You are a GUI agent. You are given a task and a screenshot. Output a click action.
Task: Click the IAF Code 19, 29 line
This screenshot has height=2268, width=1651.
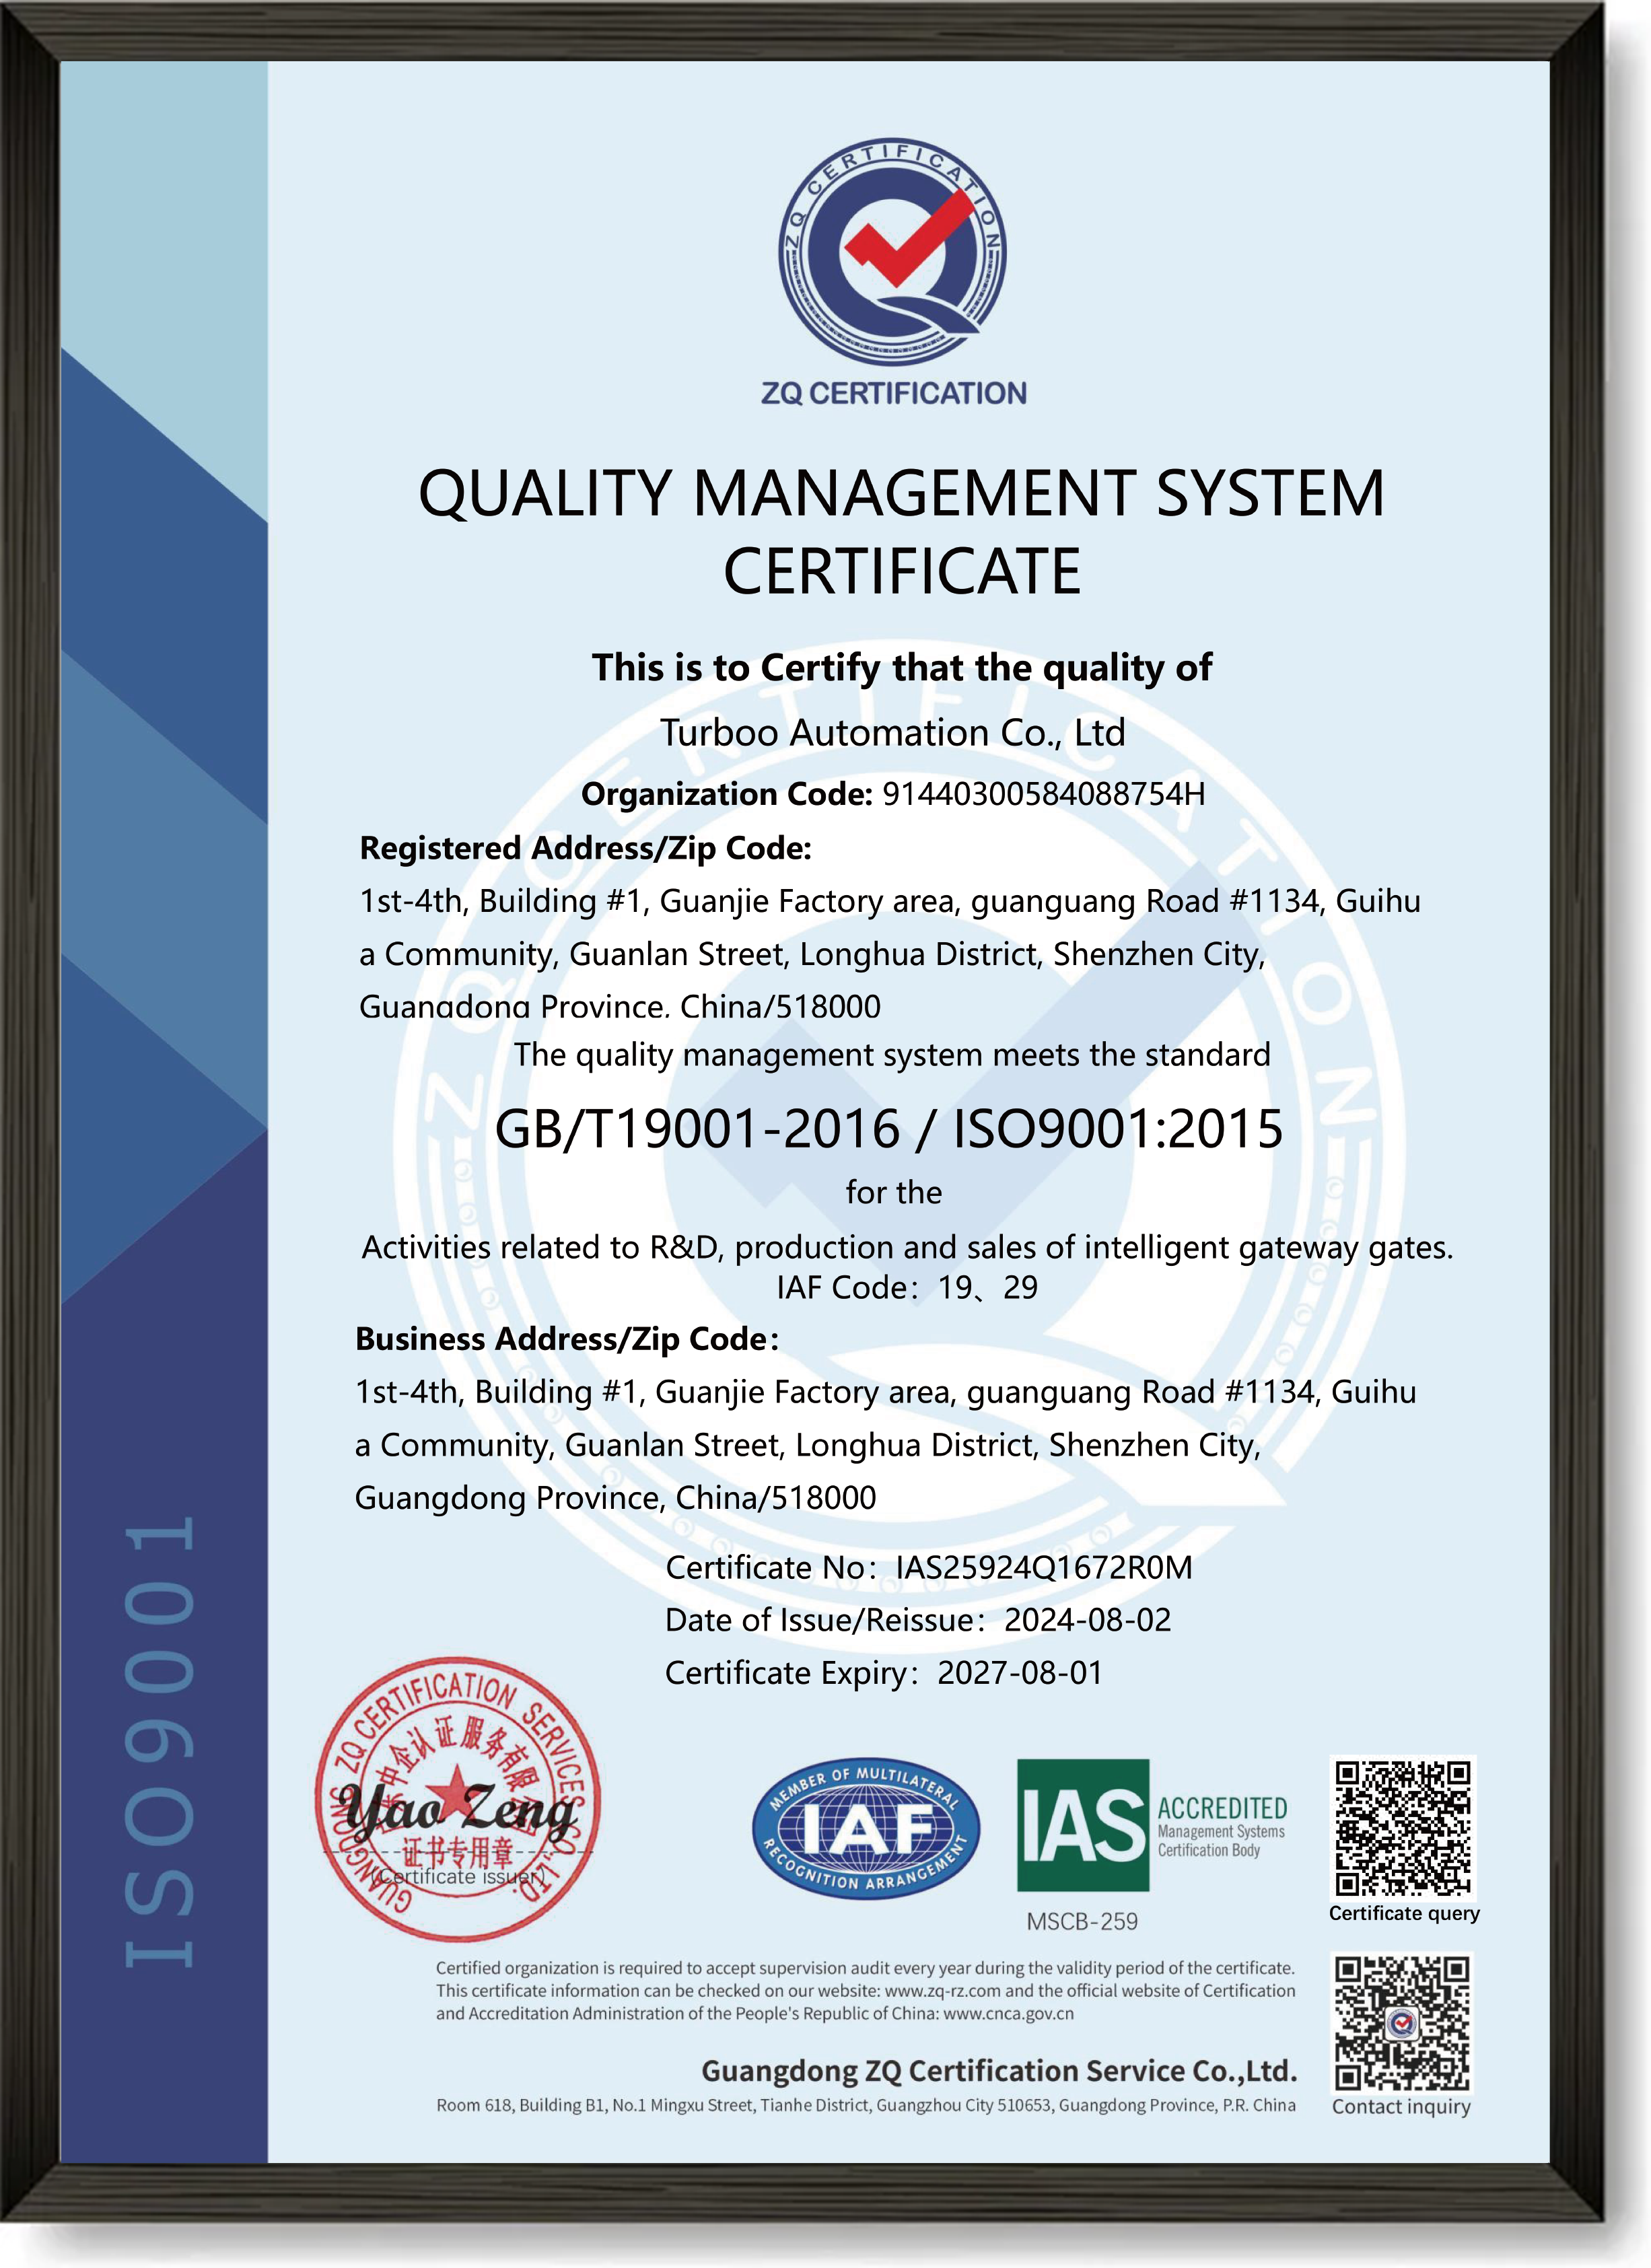click(906, 1288)
